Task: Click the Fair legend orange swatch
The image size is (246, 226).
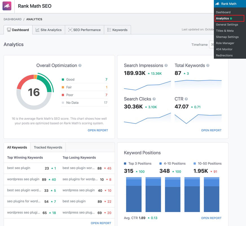Action: point(63,87)
